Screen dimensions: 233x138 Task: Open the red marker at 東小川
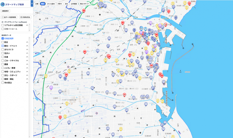click(124, 95)
